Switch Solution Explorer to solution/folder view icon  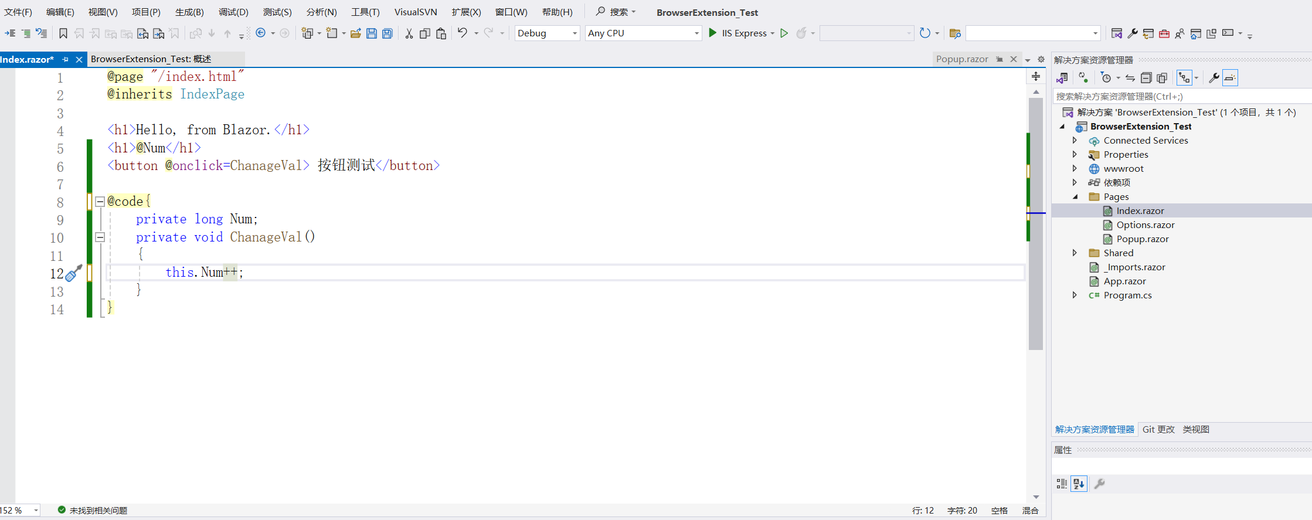(x=1062, y=77)
